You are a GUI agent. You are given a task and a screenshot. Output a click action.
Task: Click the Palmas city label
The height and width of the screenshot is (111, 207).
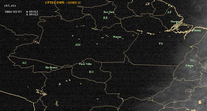tap(189, 65)
